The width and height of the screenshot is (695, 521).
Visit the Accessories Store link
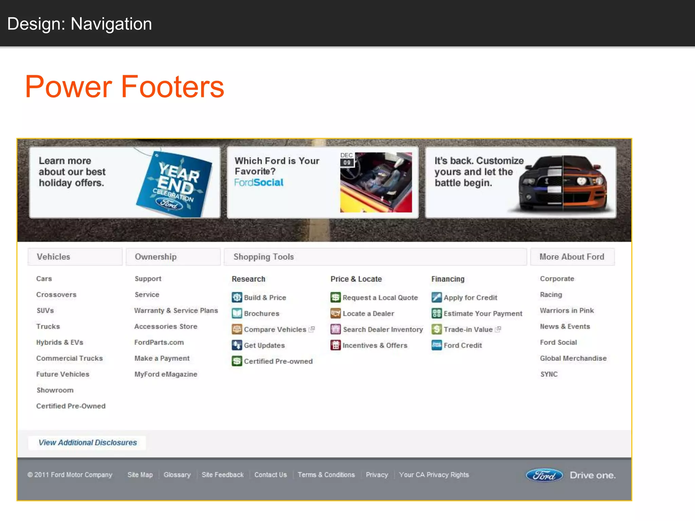point(166,326)
